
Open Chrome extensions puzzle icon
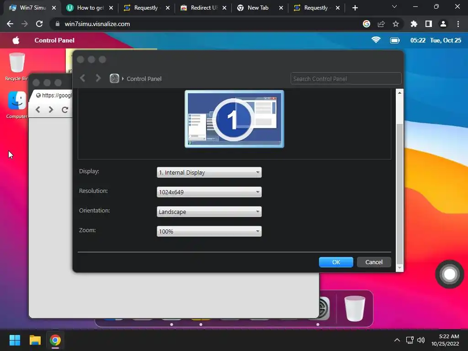pyautogui.click(x=414, y=24)
